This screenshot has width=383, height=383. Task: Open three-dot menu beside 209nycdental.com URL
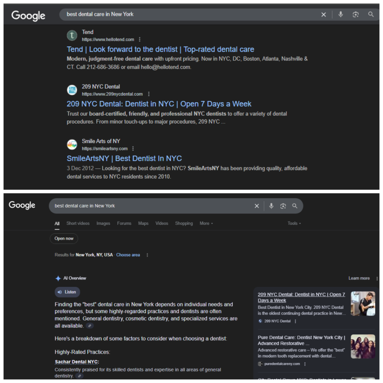pyautogui.click(x=149, y=94)
